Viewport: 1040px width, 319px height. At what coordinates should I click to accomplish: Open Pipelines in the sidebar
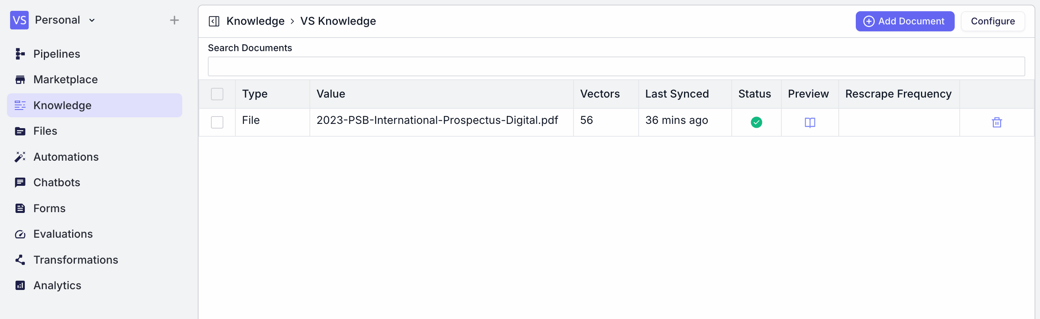tap(95, 54)
